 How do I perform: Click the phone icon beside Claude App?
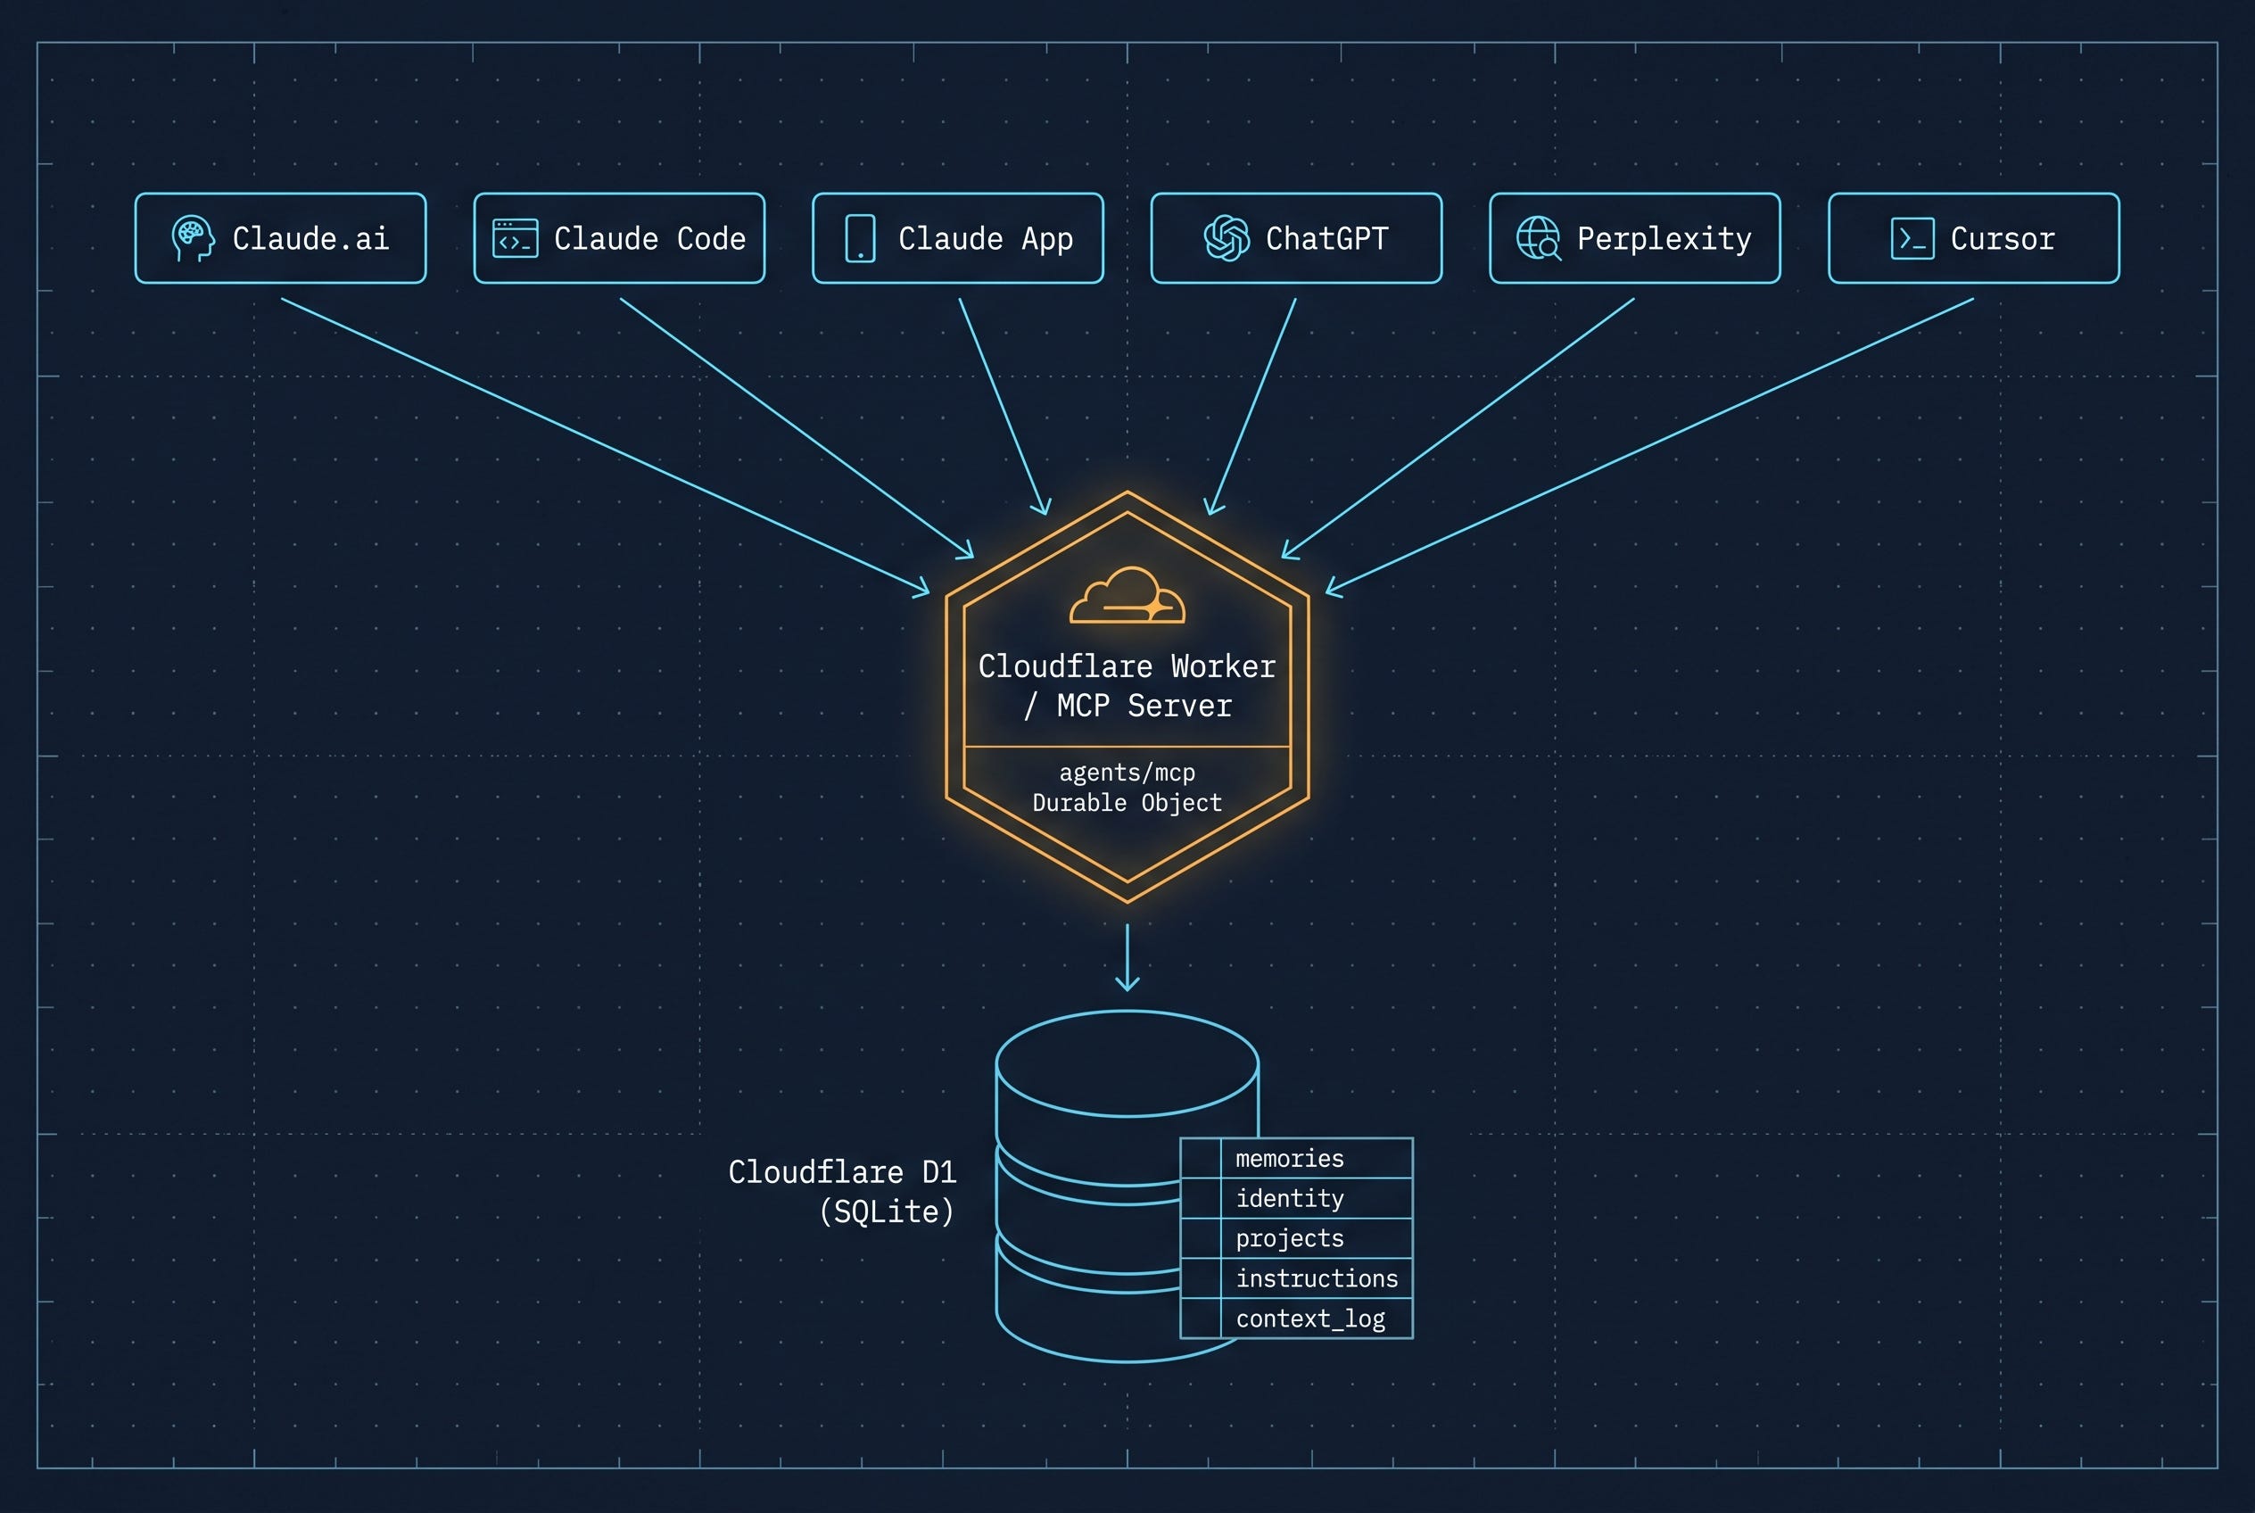pos(860,238)
